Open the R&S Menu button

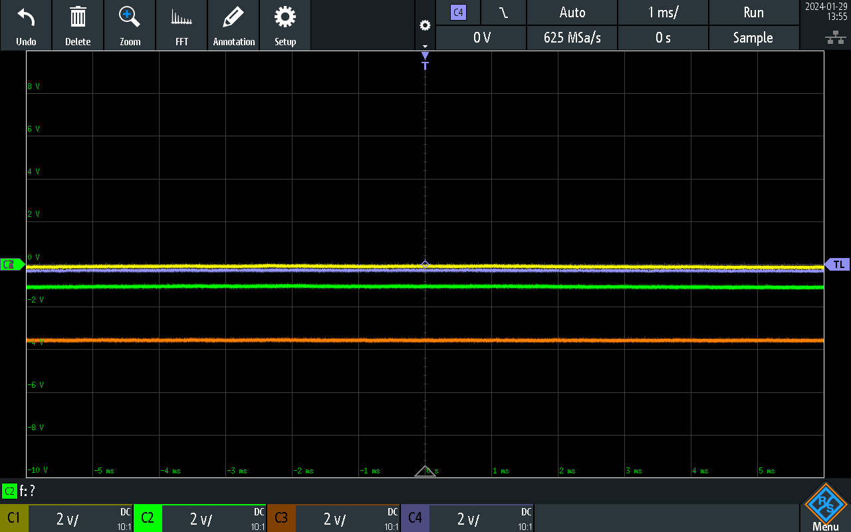[826, 507]
